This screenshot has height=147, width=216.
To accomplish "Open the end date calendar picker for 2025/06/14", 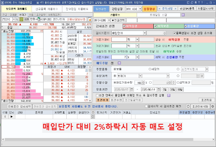I will tap(159, 89).
